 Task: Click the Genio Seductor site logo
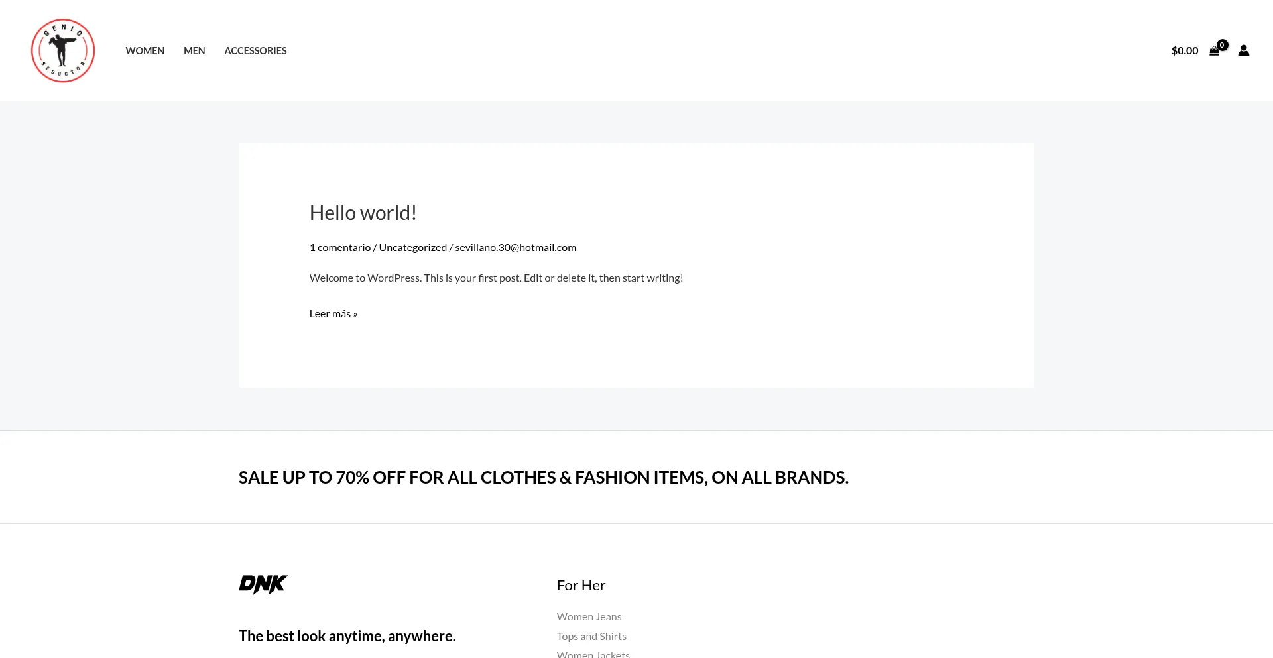(x=62, y=50)
